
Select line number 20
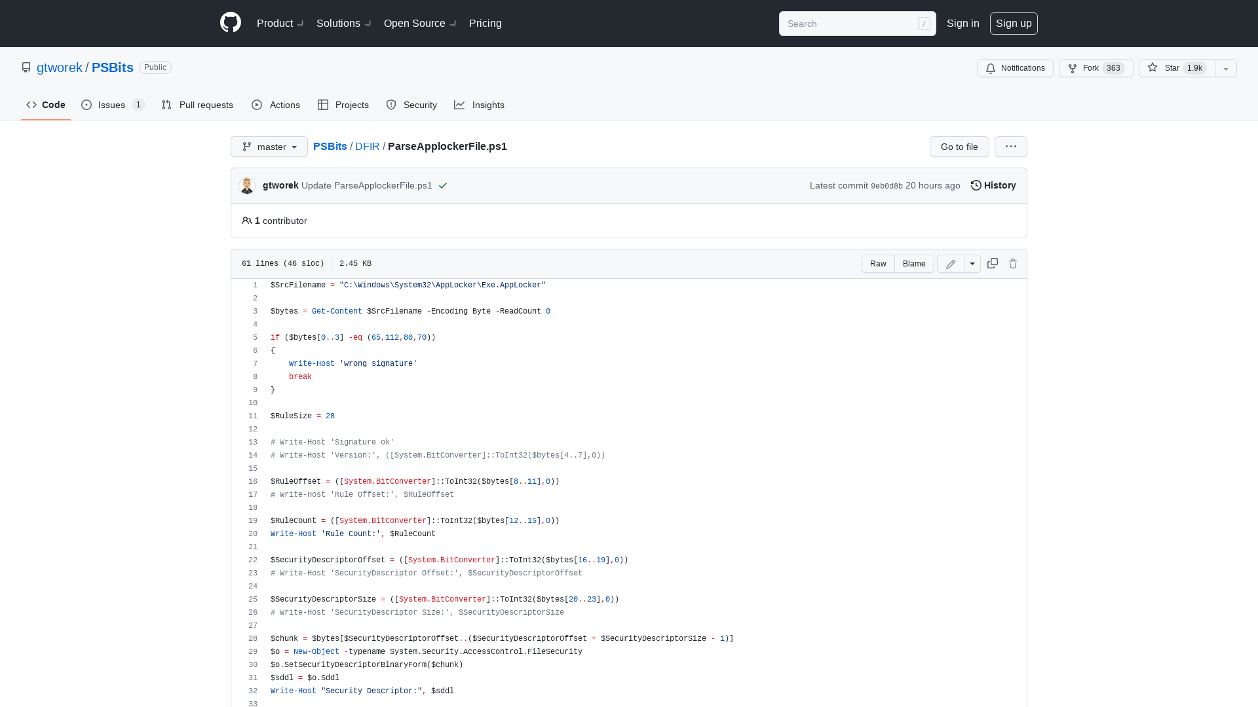click(253, 534)
